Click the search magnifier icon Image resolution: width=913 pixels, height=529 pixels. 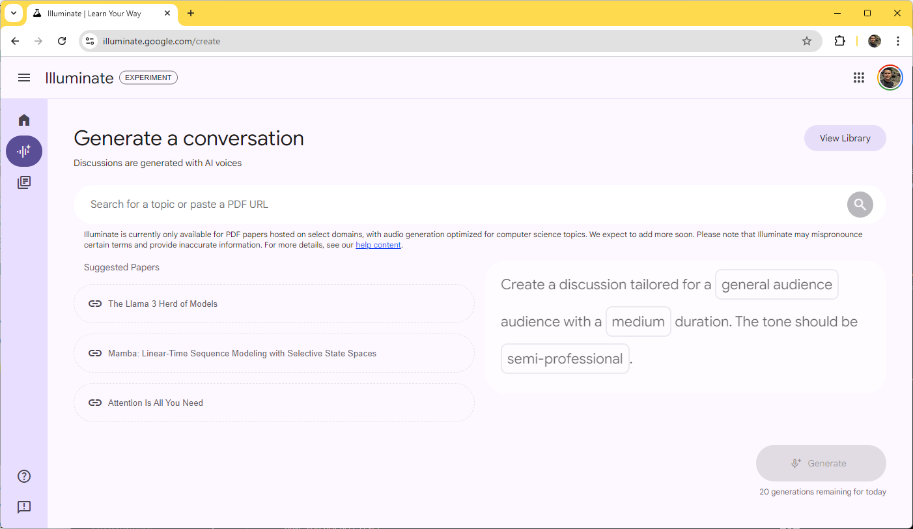pos(860,204)
